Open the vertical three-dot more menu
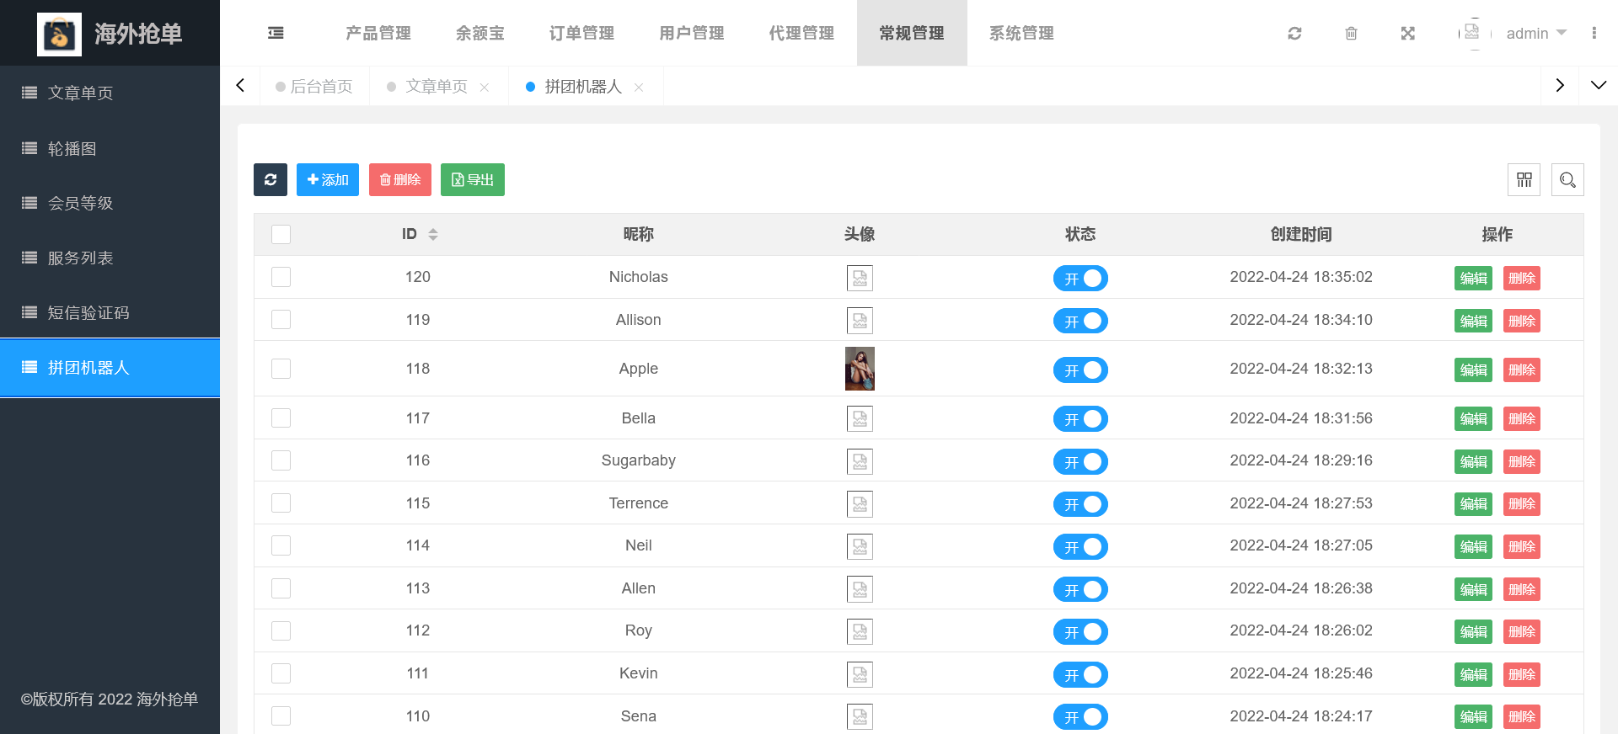 (1594, 33)
